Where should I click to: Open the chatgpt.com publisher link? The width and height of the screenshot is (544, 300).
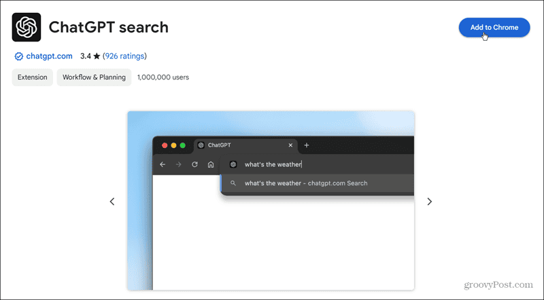pyautogui.click(x=49, y=56)
